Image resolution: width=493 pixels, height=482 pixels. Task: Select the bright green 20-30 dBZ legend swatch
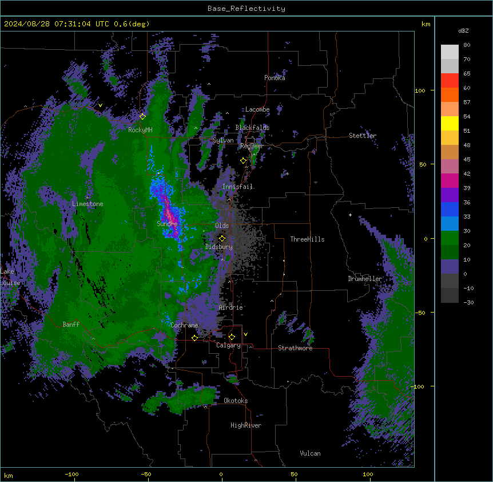[x=450, y=238]
